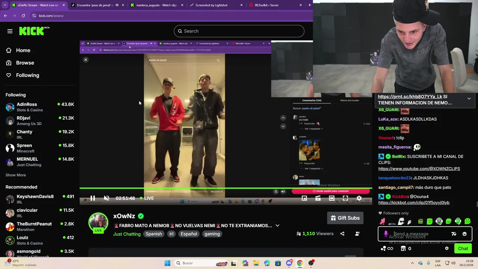Select the Spanish tag
Viewport: 478px width, 269px height.
tap(153, 234)
